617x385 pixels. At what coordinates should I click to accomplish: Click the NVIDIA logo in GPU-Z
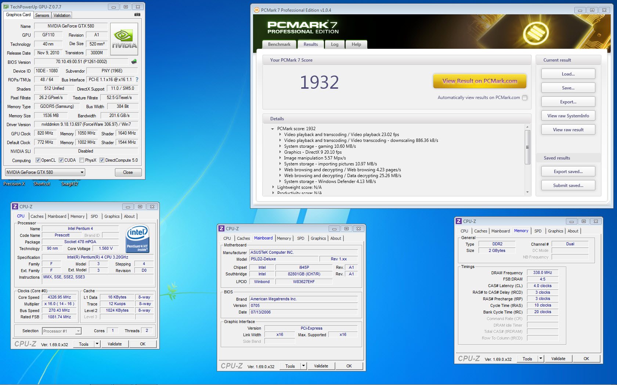124,39
